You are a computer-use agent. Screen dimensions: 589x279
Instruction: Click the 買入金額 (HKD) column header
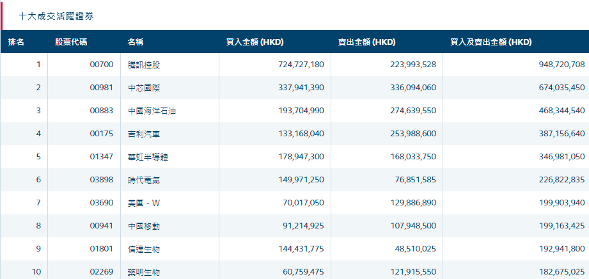point(255,42)
